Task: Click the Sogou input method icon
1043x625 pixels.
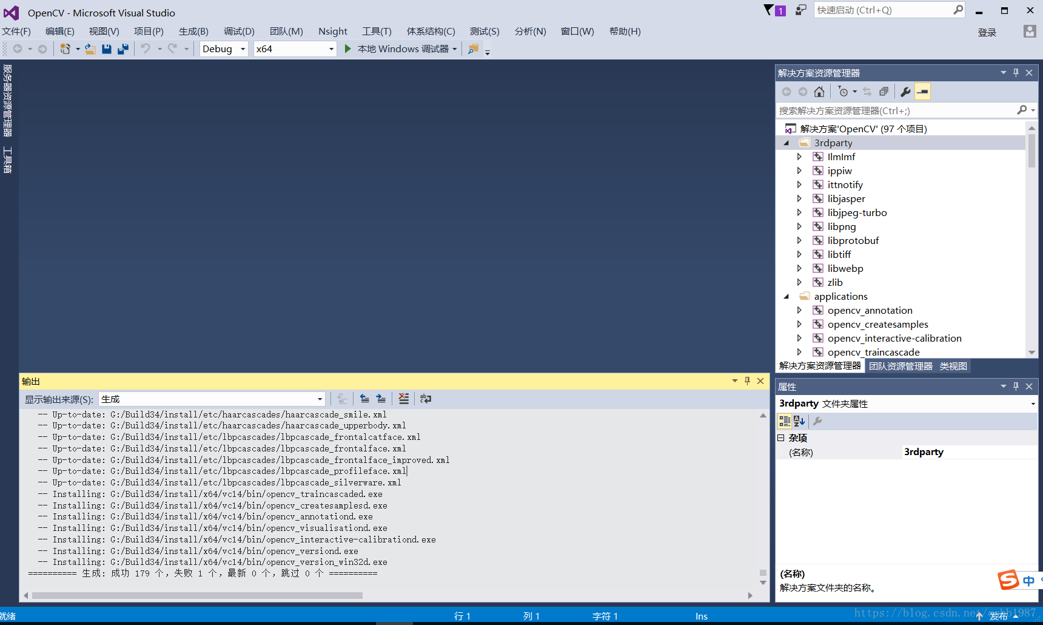Action: pos(1009,579)
